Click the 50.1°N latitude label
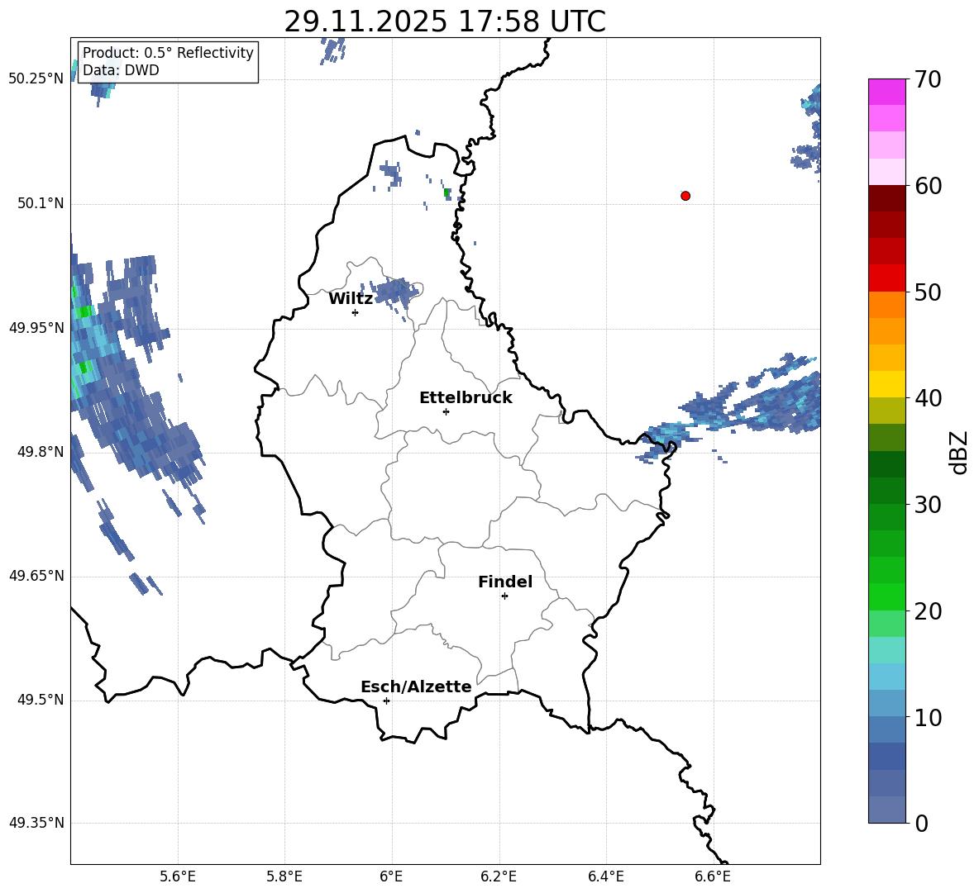The image size is (979, 893). (41, 203)
